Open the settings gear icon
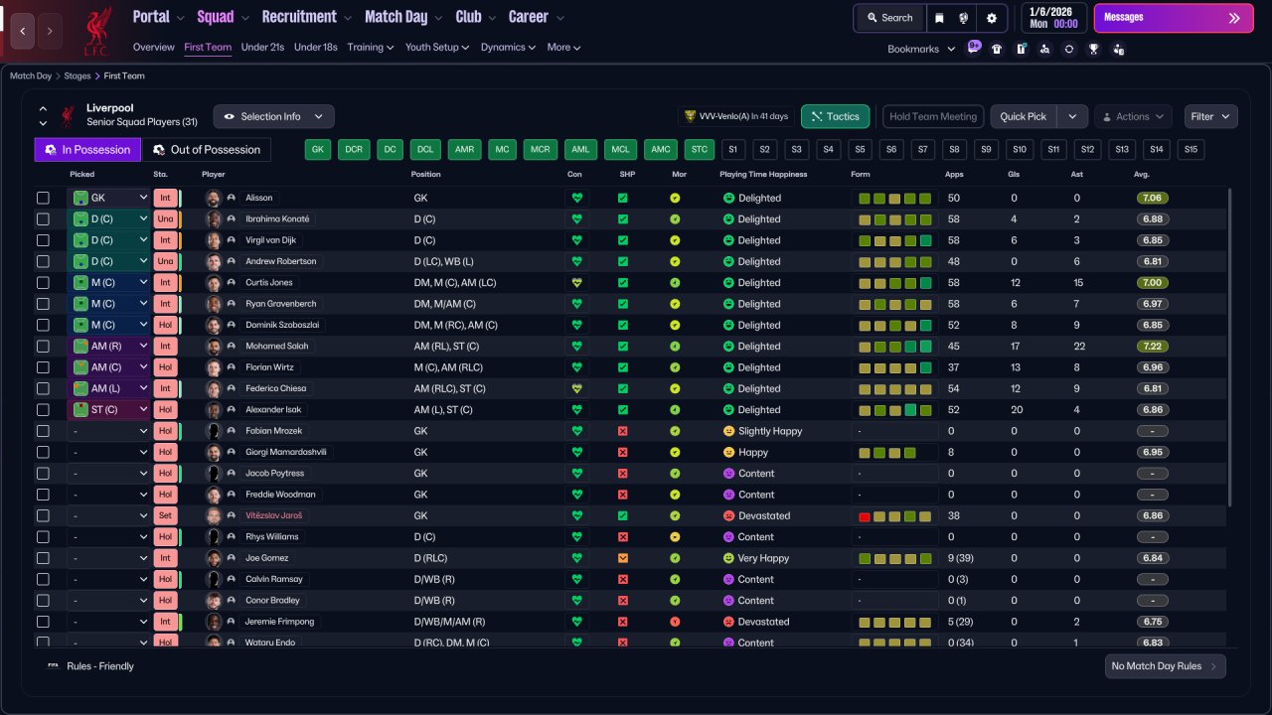 click(991, 18)
